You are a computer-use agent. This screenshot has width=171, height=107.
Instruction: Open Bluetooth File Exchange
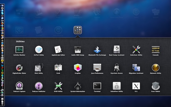click(97, 49)
